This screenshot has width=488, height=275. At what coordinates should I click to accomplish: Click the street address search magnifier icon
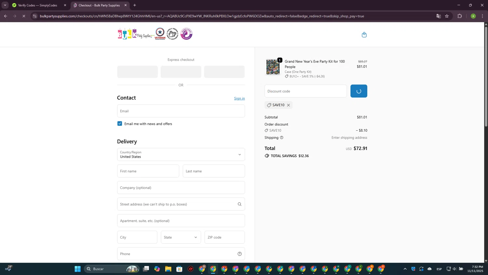239,204
